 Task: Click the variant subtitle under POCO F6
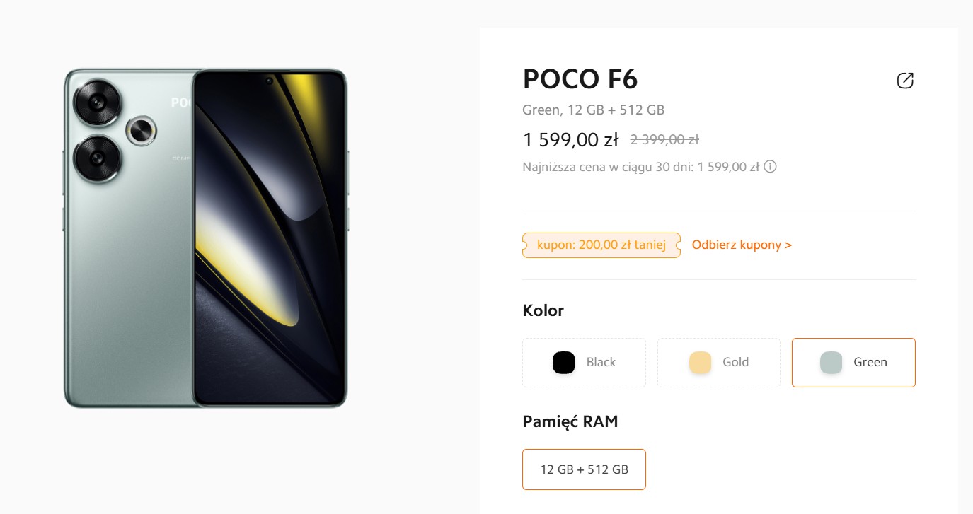(593, 110)
